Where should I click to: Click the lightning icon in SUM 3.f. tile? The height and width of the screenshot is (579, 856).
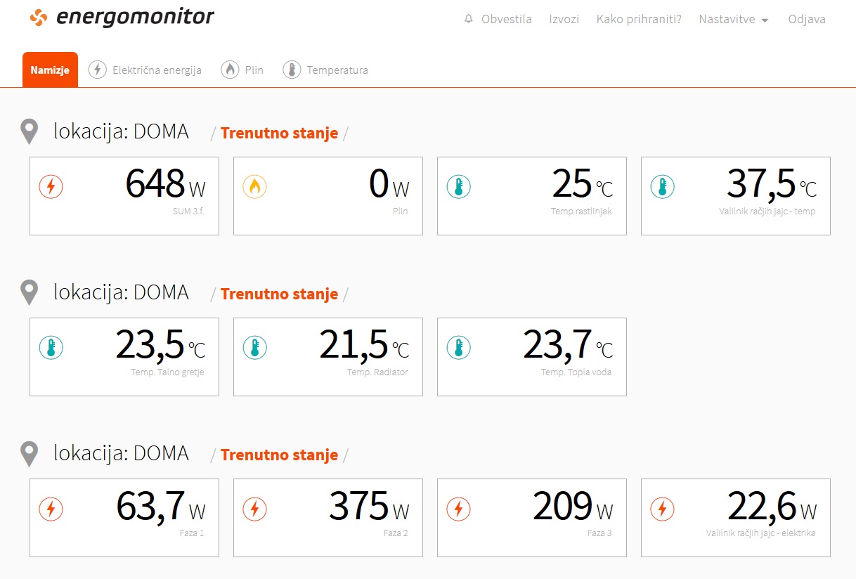(x=51, y=187)
